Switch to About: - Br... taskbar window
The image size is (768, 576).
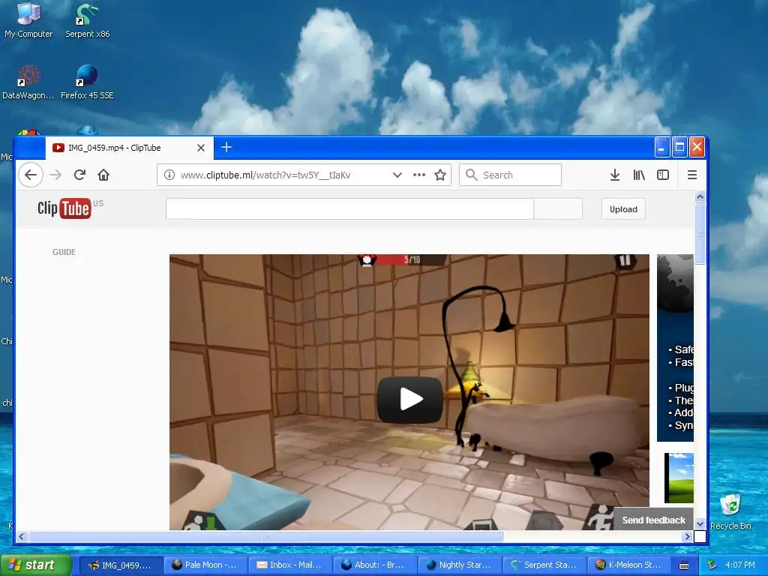pyautogui.click(x=375, y=565)
